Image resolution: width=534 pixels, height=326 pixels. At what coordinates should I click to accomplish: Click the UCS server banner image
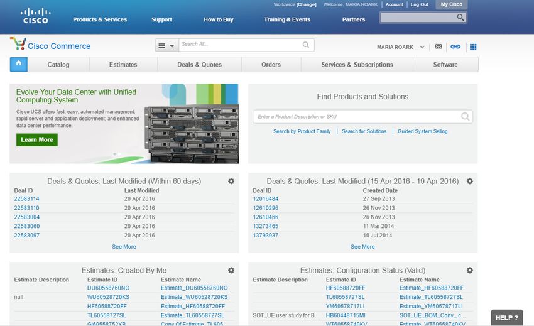pos(192,133)
